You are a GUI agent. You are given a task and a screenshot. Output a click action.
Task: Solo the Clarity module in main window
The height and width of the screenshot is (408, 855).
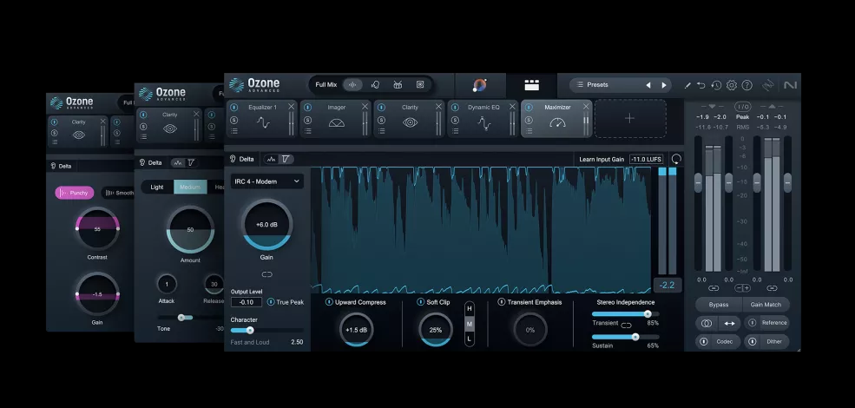381,120
